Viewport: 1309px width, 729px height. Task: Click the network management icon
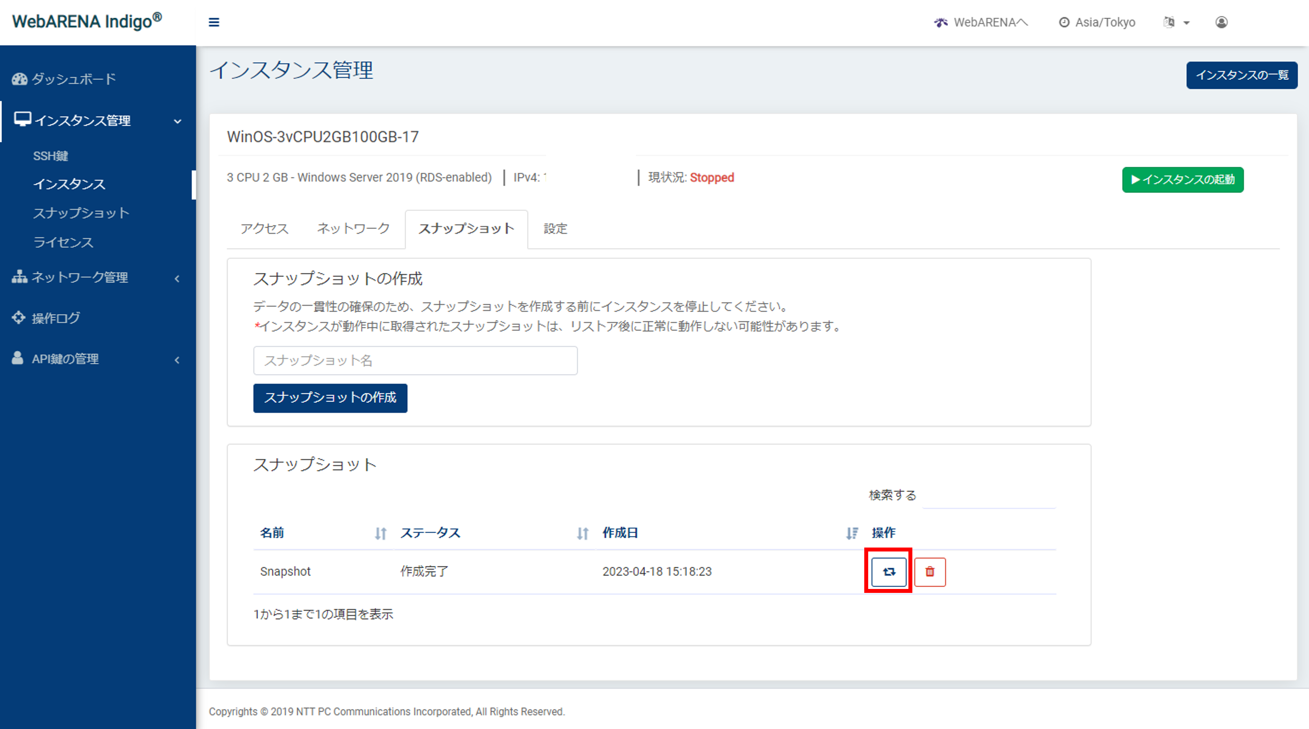[x=19, y=277]
